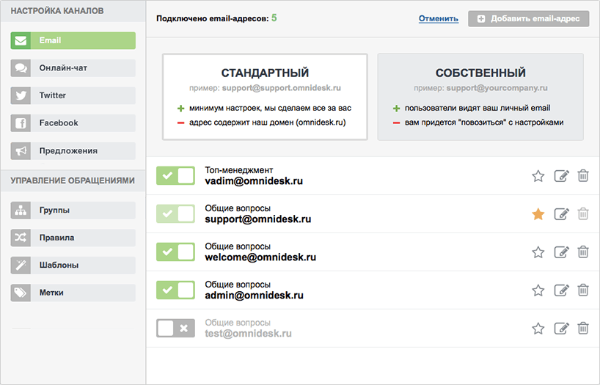Image resolution: width=600 pixels, height=385 pixels.
Task: Delete the welcome@omnidesk.ru address
Action: tap(583, 252)
